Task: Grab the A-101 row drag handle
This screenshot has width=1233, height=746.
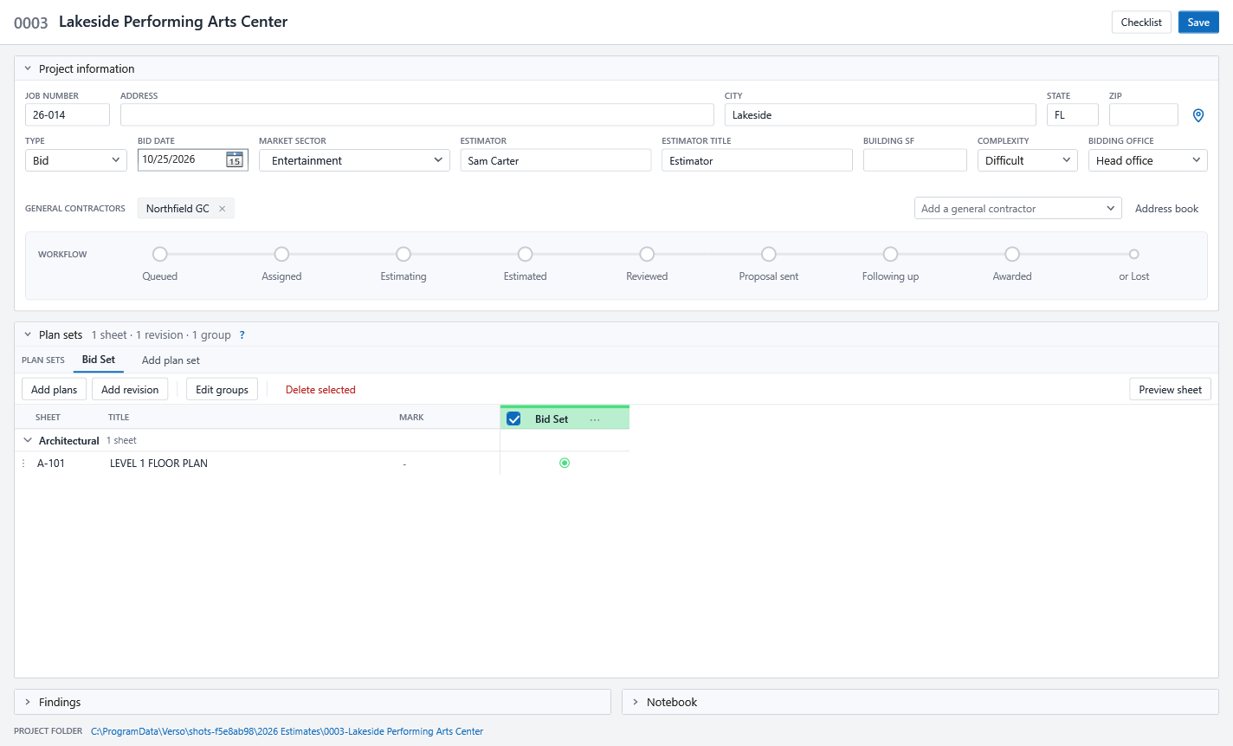Action: 23,464
